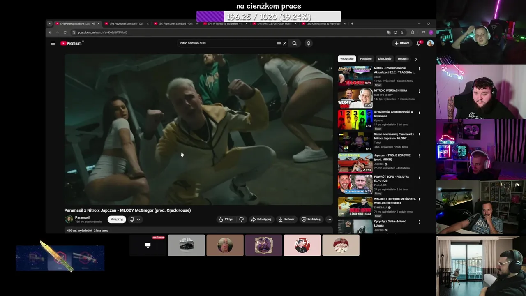The width and height of the screenshot is (526, 296).
Task: Like the video with 12 tys. button
Action: (x=226, y=220)
